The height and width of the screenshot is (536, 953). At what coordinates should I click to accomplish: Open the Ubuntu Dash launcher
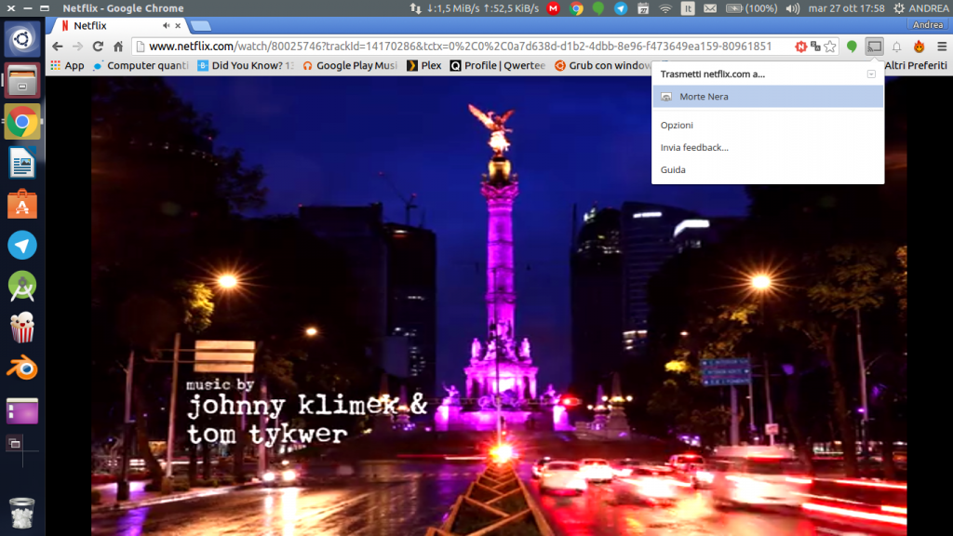point(22,39)
